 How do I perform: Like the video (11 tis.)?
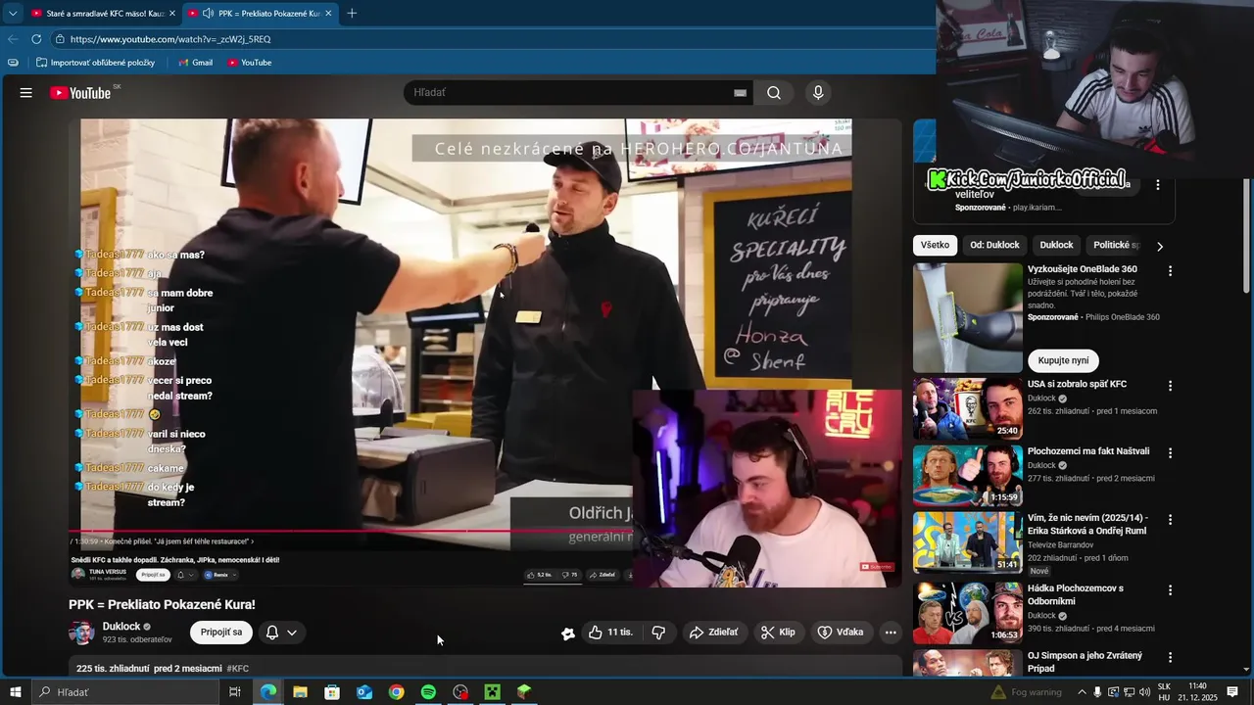coord(610,633)
